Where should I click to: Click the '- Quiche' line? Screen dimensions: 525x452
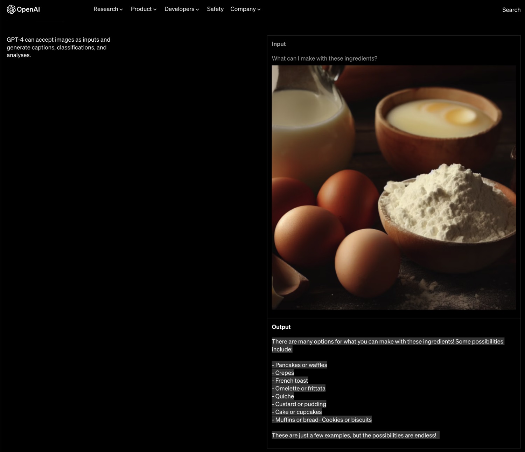tap(283, 396)
